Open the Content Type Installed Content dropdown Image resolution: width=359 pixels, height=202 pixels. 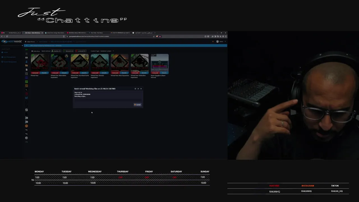107,51
